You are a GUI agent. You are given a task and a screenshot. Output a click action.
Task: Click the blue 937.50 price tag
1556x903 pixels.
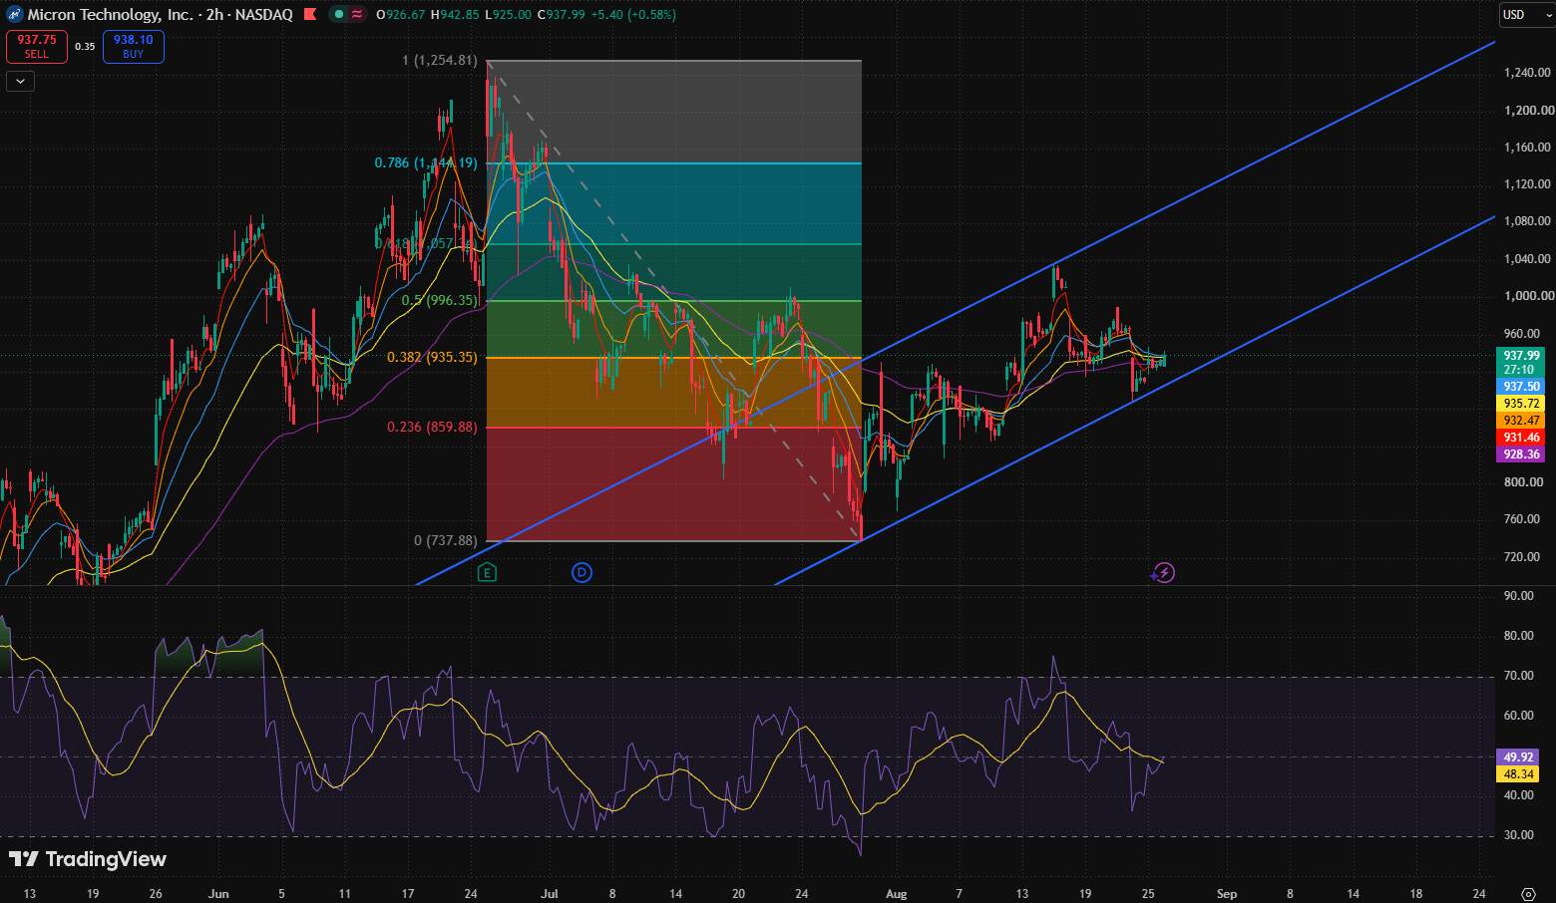tap(1521, 386)
